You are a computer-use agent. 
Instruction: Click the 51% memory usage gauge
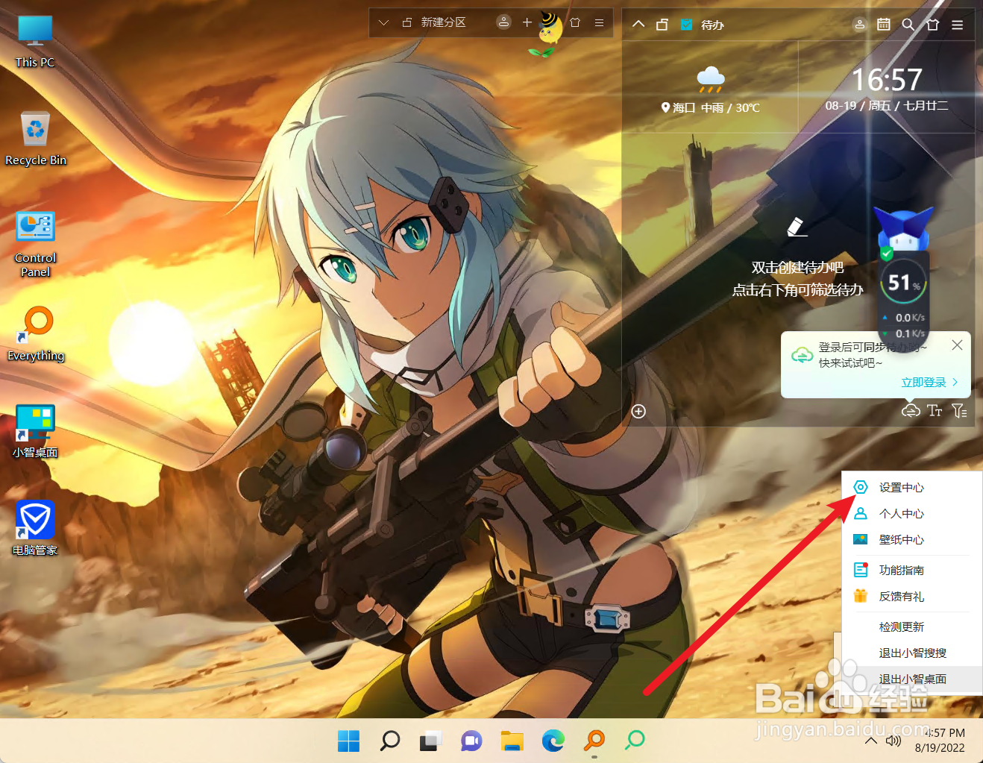coord(904,283)
